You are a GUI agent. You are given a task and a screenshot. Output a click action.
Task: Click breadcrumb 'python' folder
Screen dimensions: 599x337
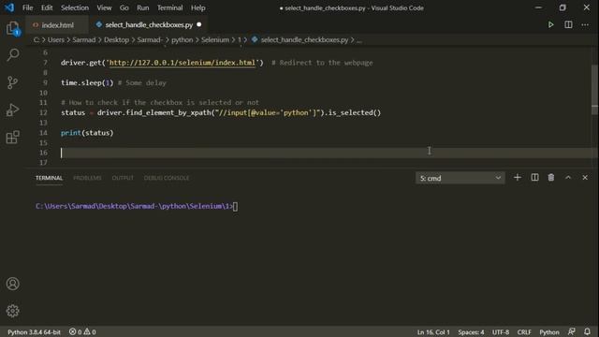(182, 39)
